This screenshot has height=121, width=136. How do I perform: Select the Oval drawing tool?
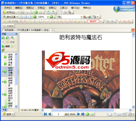[57, 22]
